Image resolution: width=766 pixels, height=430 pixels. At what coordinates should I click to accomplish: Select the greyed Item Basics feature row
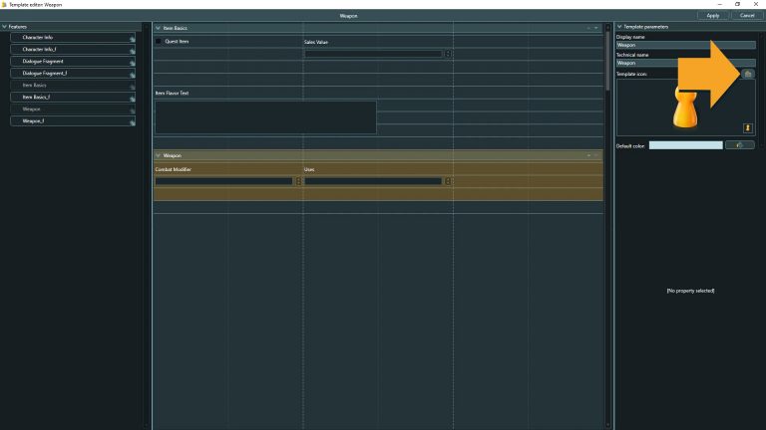pos(73,86)
